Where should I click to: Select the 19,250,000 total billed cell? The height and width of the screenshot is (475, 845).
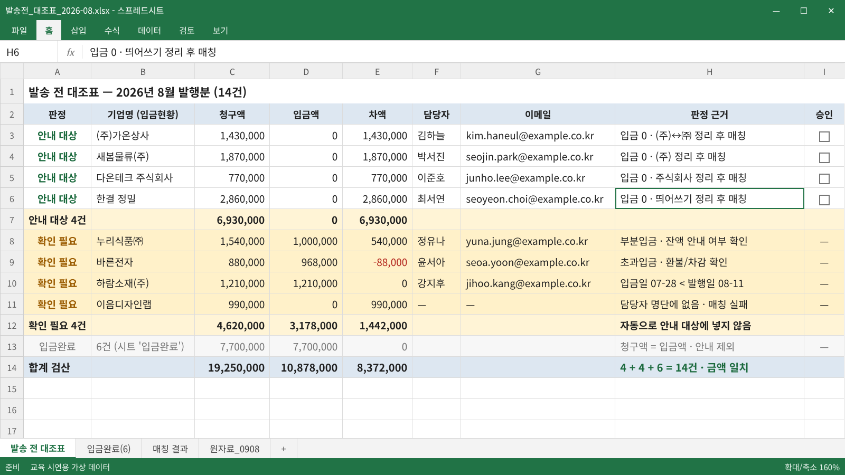232,368
